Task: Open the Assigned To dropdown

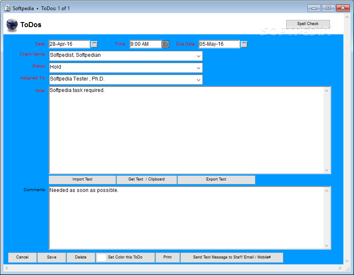Action: [x=198, y=79]
